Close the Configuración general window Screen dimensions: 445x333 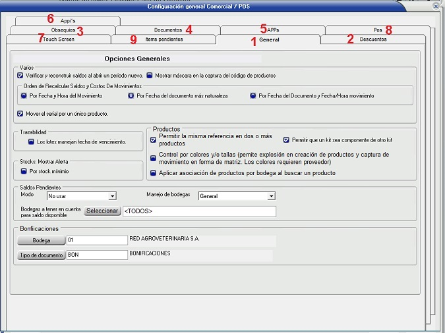coord(436,5)
